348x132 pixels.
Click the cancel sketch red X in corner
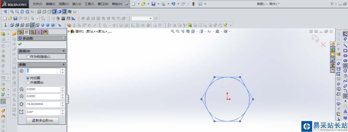pos(323,45)
